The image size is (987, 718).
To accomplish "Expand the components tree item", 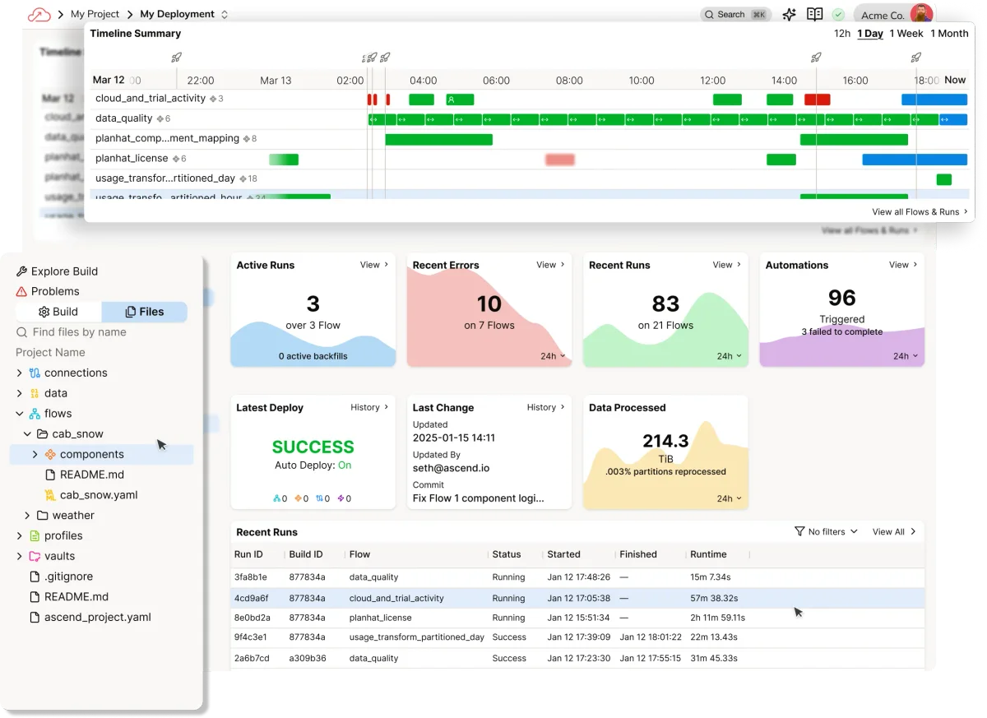I will click(x=34, y=453).
